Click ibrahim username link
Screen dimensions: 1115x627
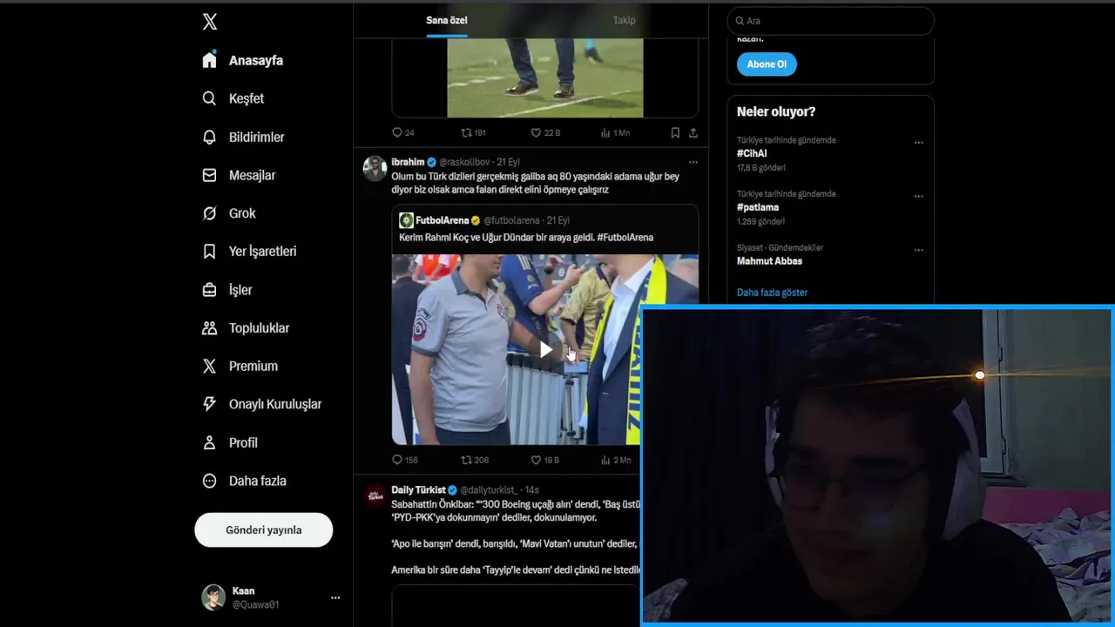click(408, 162)
